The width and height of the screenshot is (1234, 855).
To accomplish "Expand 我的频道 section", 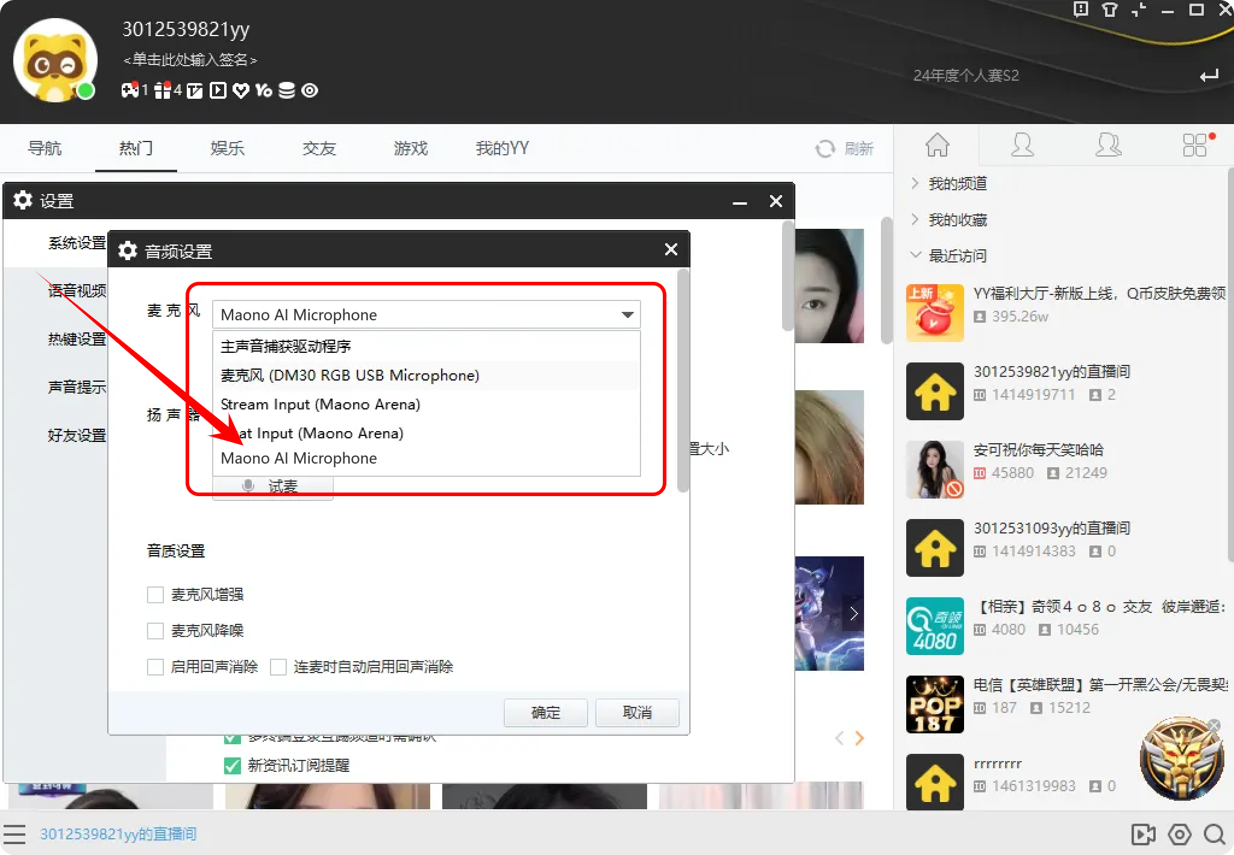I will click(915, 183).
